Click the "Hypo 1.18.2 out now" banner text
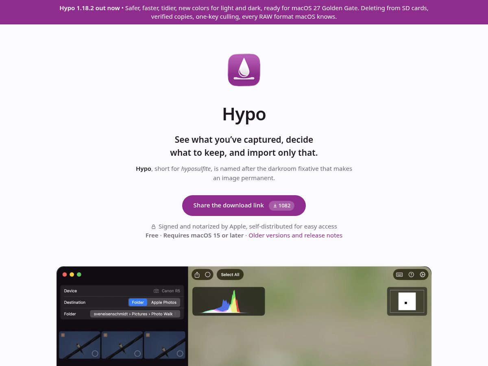Image resolution: width=488 pixels, height=366 pixels. click(x=89, y=8)
